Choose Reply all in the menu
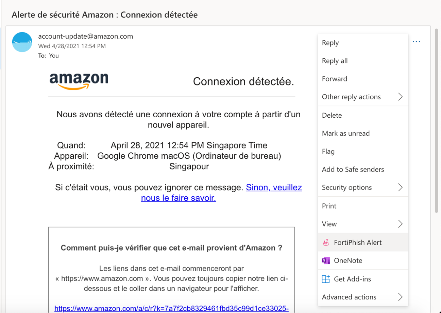This screenshot has width=441, height=313. click(x=335, y=61)
